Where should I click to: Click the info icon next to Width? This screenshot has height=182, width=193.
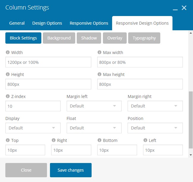pos(7,53)
